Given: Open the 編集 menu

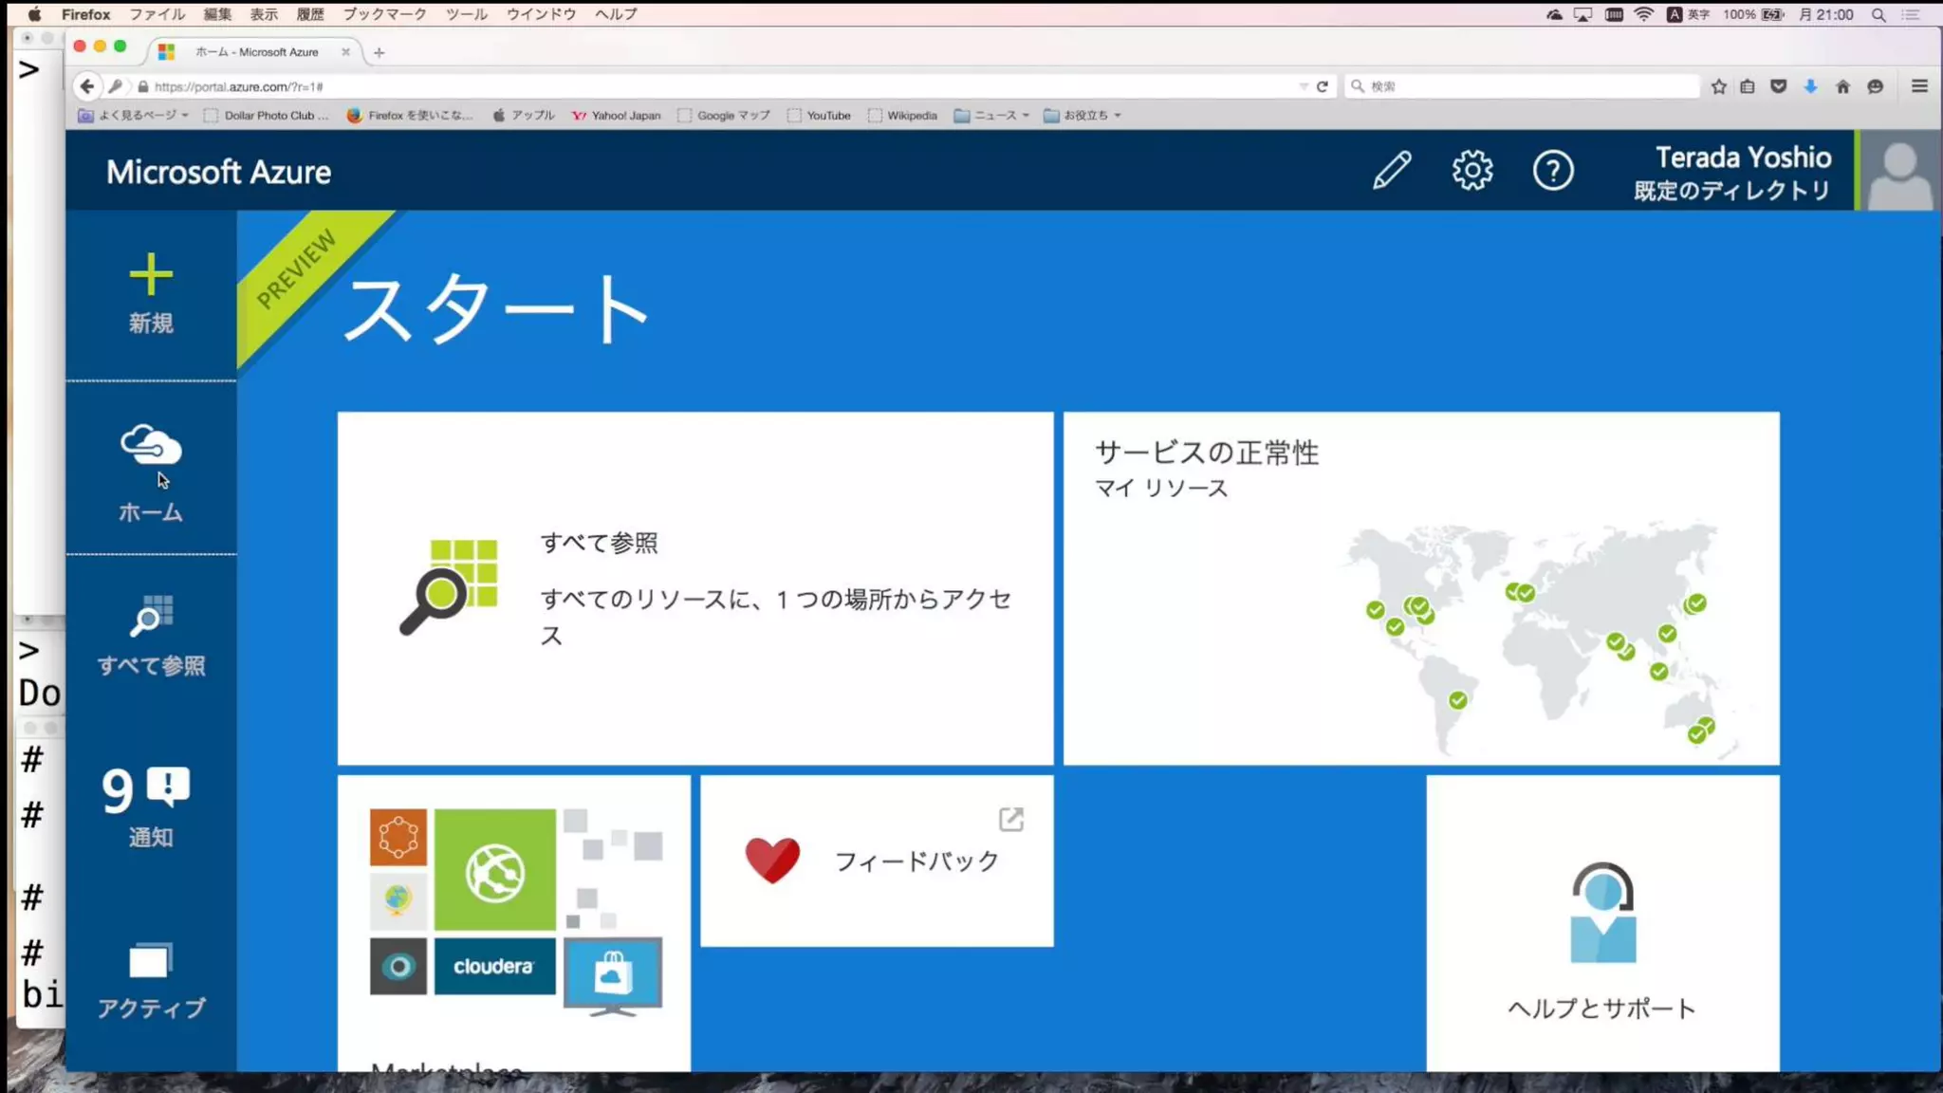Looking at the screenshot, I should pyautogui.click(x=217, y=14).
